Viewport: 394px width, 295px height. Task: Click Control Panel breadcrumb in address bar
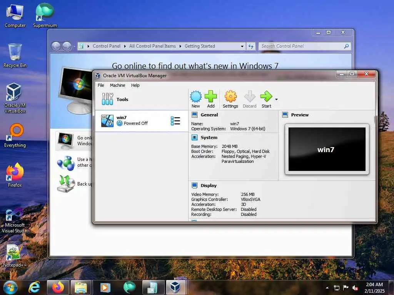(x=106, y=46)
